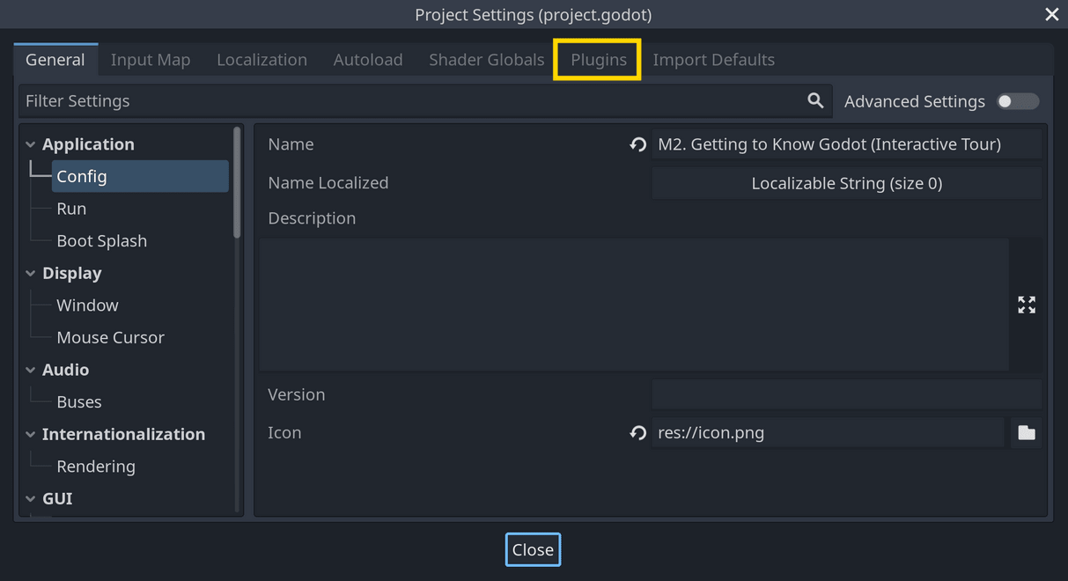1068x581 pixels.
Task: Click the Filter Settings search field
Action: coord(425,101)
